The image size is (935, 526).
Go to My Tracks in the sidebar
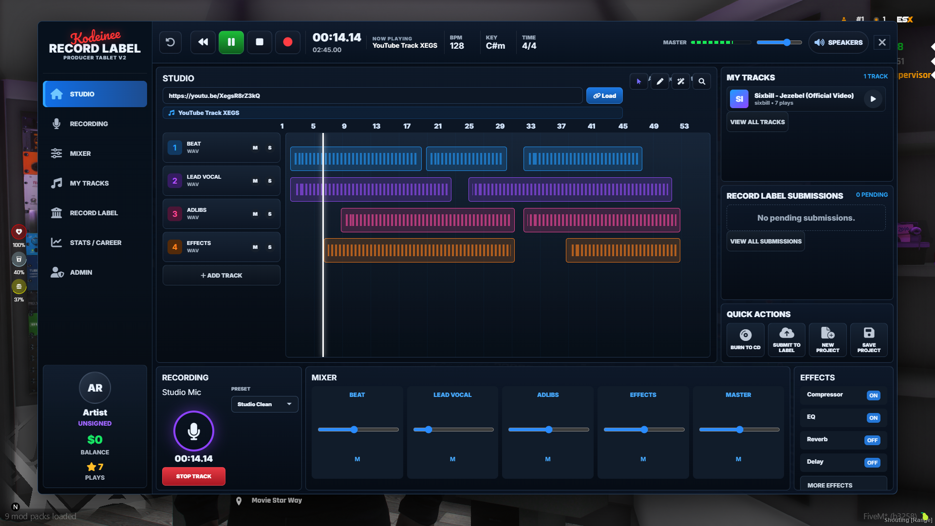95,183
